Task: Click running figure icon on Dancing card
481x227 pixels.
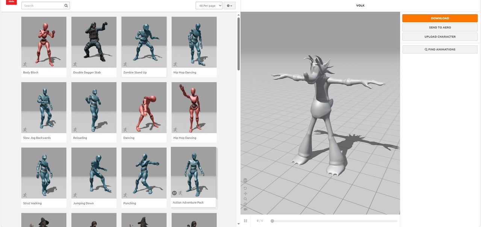Action: pyautogui.click(x=125, y=130)
